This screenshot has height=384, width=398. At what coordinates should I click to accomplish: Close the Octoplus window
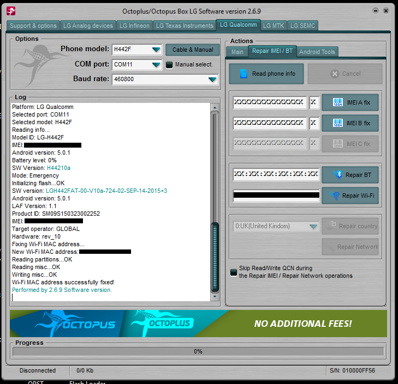point(386,11)
